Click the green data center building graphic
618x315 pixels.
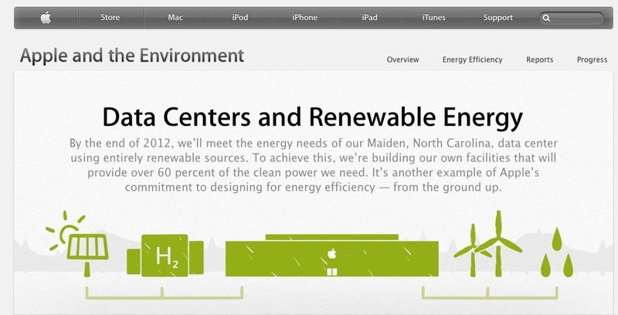pyautogui.click(x=332, y=255)
